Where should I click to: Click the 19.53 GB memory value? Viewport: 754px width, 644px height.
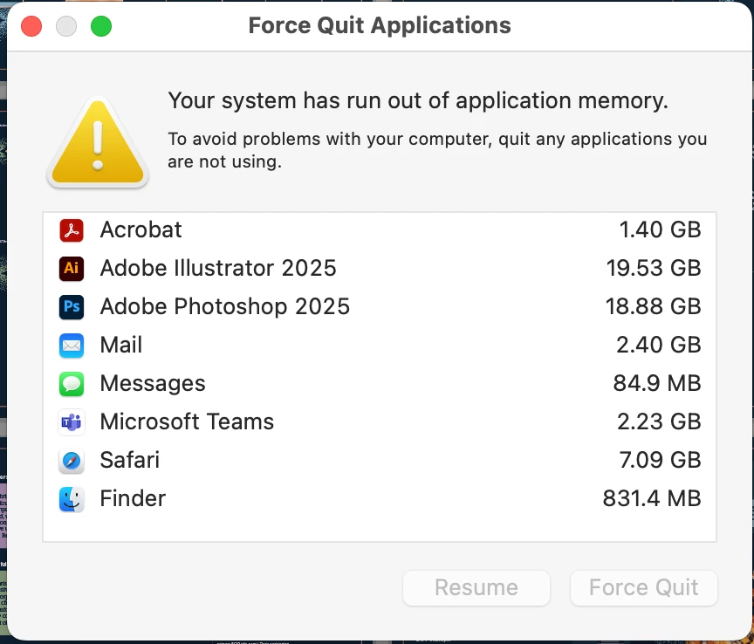click(x=654, y=269)
